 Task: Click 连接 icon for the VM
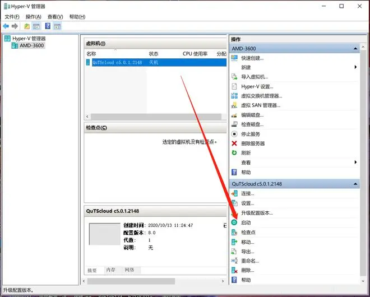coord(234,194)
